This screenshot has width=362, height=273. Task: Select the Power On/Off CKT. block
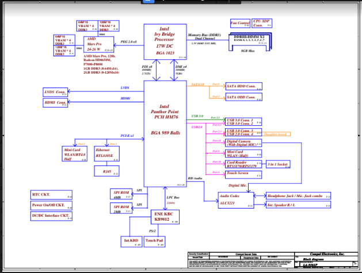tap(51, 205)
